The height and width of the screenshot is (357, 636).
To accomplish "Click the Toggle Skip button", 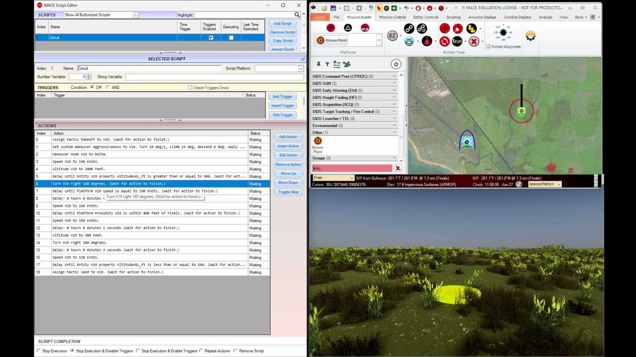I will coord(288,192).
